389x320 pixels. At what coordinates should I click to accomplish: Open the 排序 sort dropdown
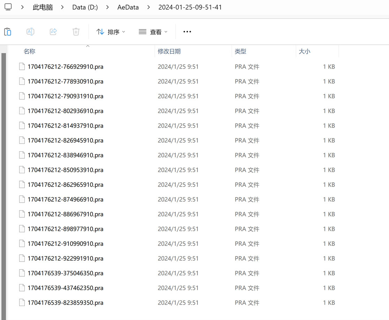[111, 32]
